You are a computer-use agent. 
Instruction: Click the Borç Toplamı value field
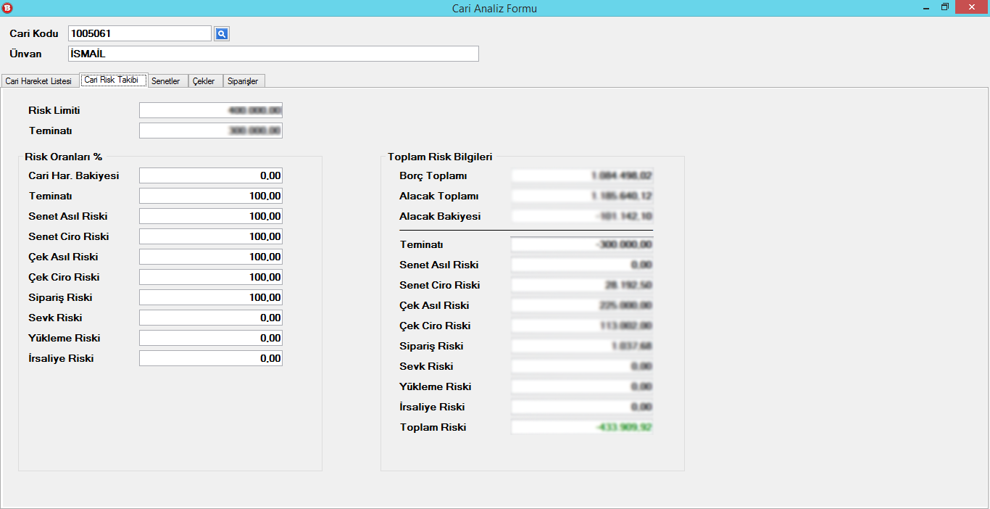pyautogui.click(x=582, y=175)
